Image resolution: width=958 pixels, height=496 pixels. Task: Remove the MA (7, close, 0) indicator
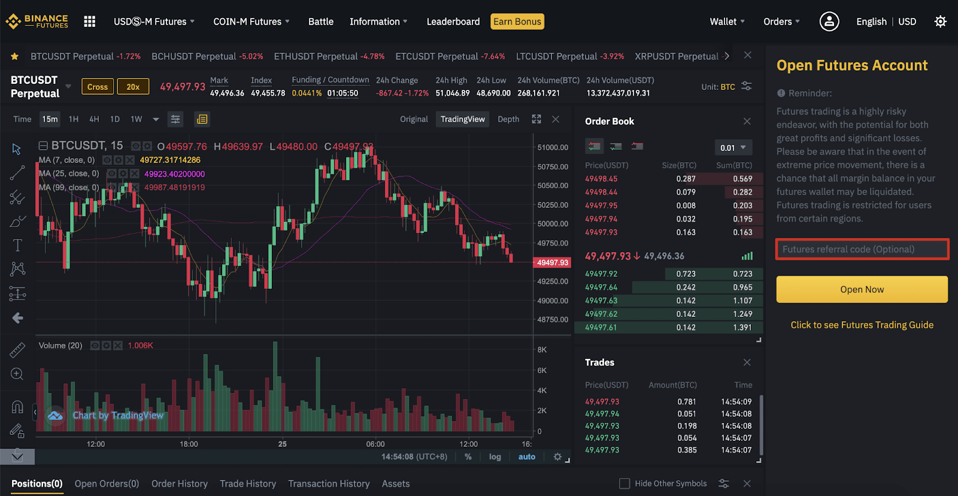(129, 160)
